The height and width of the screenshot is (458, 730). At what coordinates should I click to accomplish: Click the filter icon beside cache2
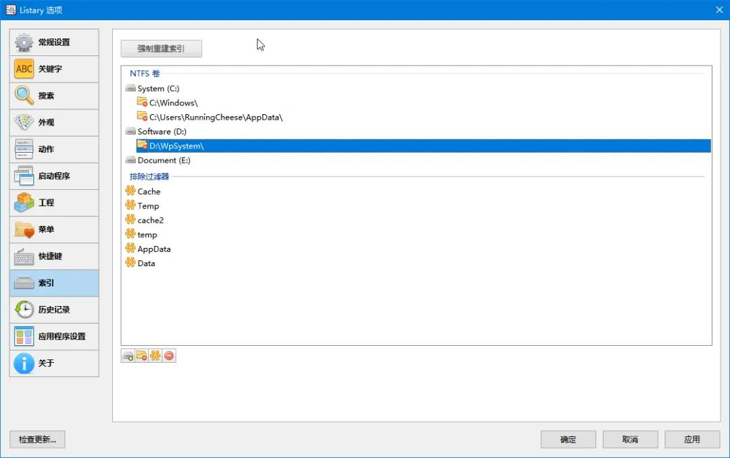pos(130,220)
